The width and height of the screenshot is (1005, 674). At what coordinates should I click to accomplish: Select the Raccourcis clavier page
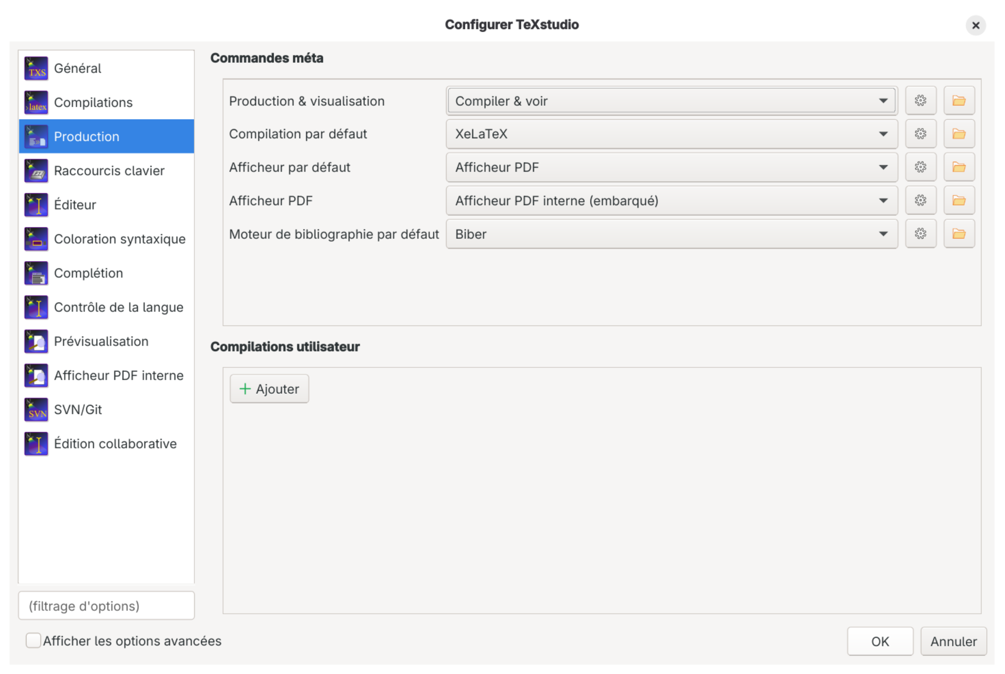click(106, 171)
